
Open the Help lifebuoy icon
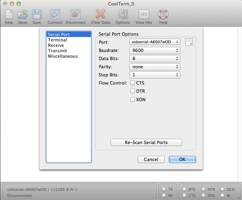[163, 15]
